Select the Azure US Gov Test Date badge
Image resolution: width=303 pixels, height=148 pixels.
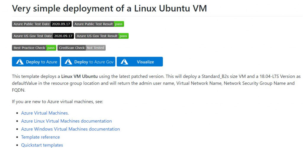click(43, 36)
